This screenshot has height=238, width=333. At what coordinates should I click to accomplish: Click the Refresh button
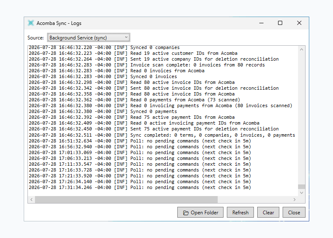click(240, 212)
